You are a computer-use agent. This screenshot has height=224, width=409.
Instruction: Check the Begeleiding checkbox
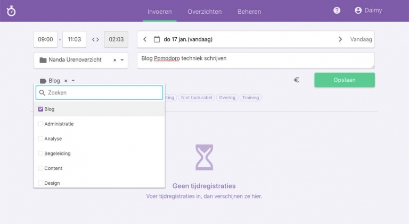click(x=40, y=153)
